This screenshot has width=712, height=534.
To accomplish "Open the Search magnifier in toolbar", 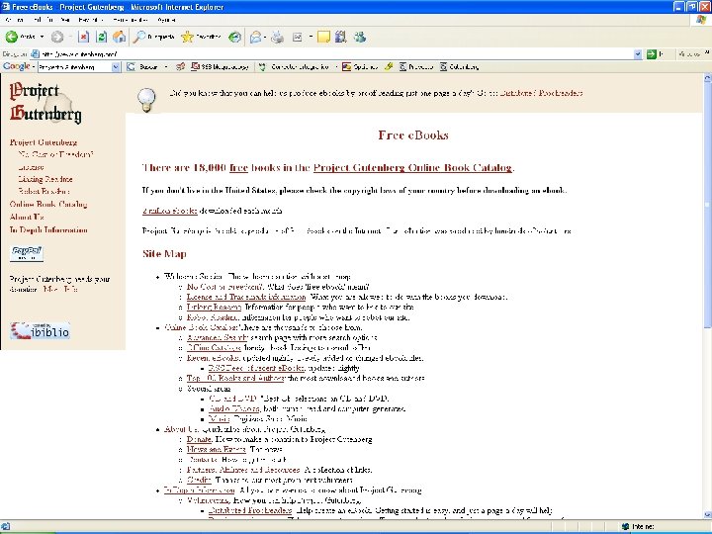I will (154, 37).
